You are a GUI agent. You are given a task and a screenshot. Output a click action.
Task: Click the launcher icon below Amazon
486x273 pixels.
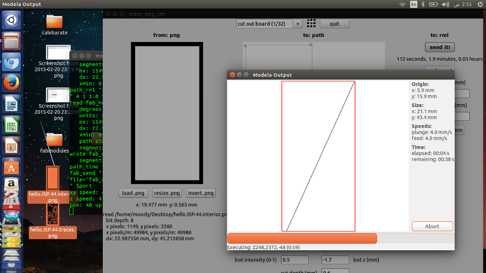(x=12, y=200)
